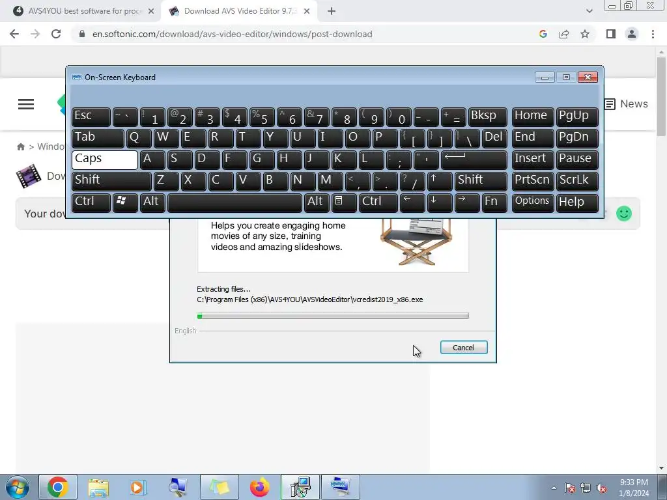Click the Windo breadcrumb link
The height and width of the screenshot is (500, 667).
click(x=51, y=146)
